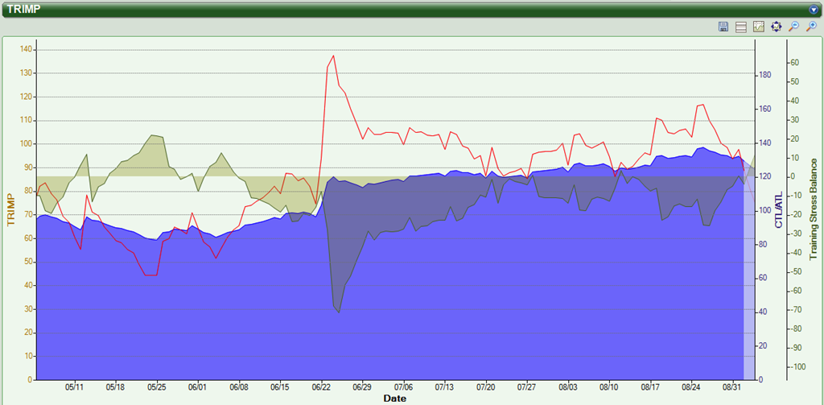Click the save chart floppy disk icon
Image resolution: width=824 pixels, height=405 pixels.
[x=723, y=27]
